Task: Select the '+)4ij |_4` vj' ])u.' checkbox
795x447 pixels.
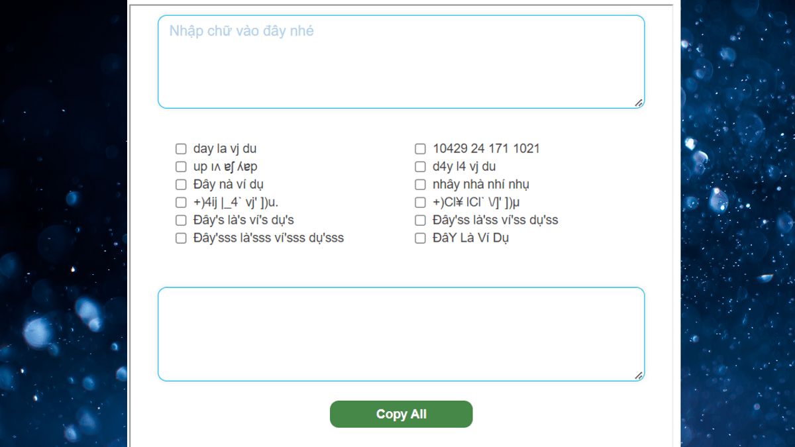Action: 181,203
